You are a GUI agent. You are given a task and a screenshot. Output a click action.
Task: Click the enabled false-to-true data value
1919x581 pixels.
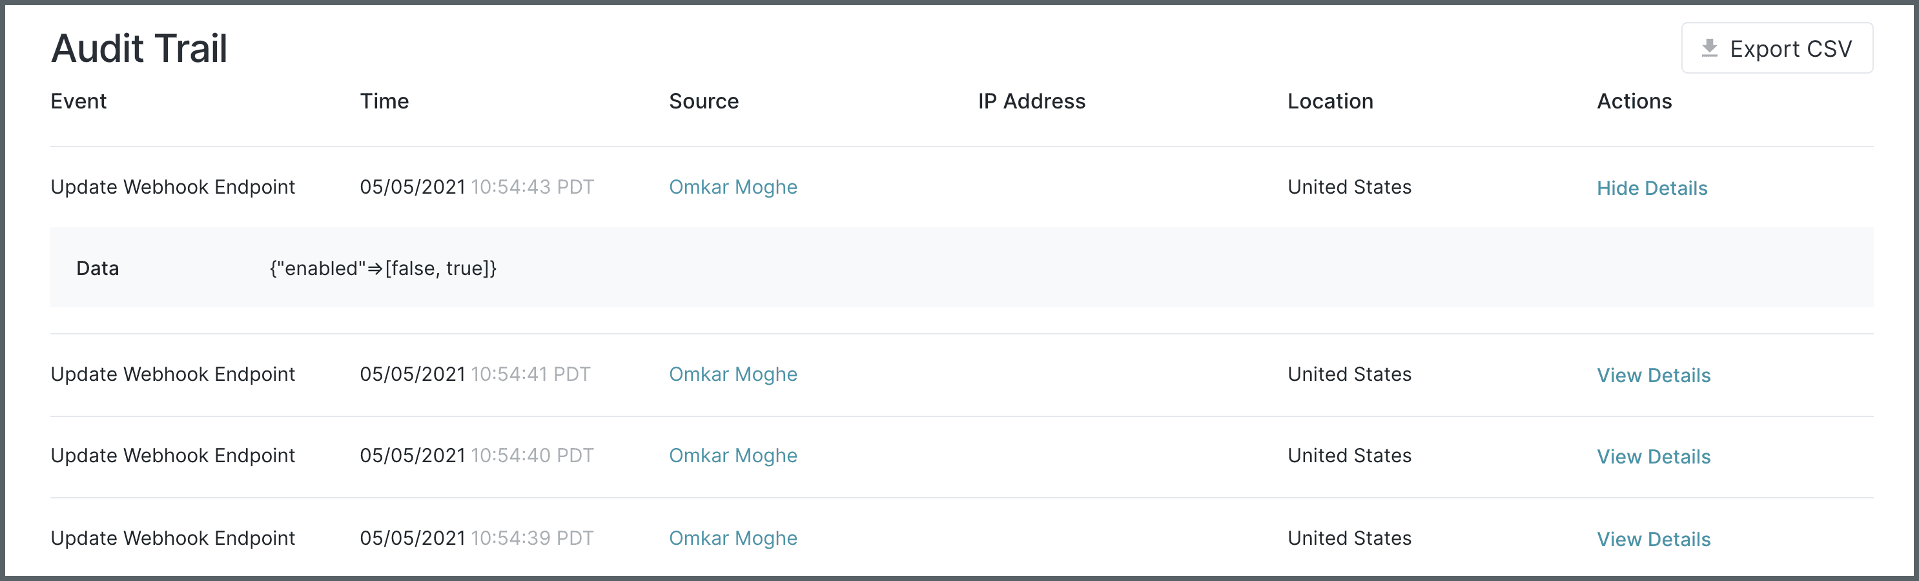383,268
